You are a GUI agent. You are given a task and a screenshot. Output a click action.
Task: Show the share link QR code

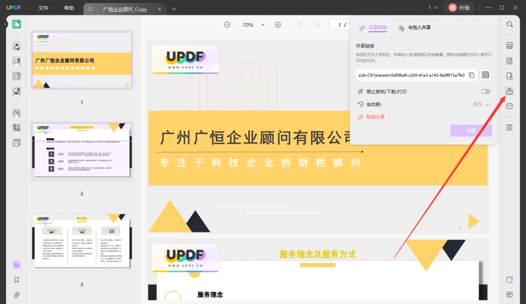coord(485,75)
